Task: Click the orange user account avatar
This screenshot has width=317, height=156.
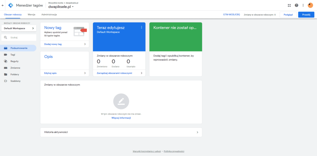Action: click(310, 5)
